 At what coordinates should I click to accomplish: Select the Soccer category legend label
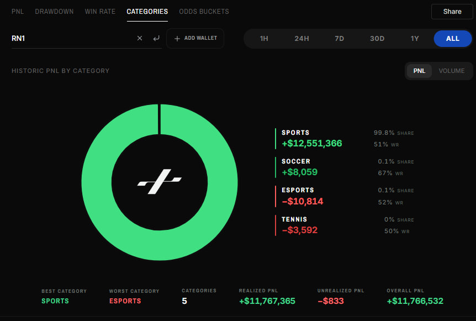[x=296, y=161]
